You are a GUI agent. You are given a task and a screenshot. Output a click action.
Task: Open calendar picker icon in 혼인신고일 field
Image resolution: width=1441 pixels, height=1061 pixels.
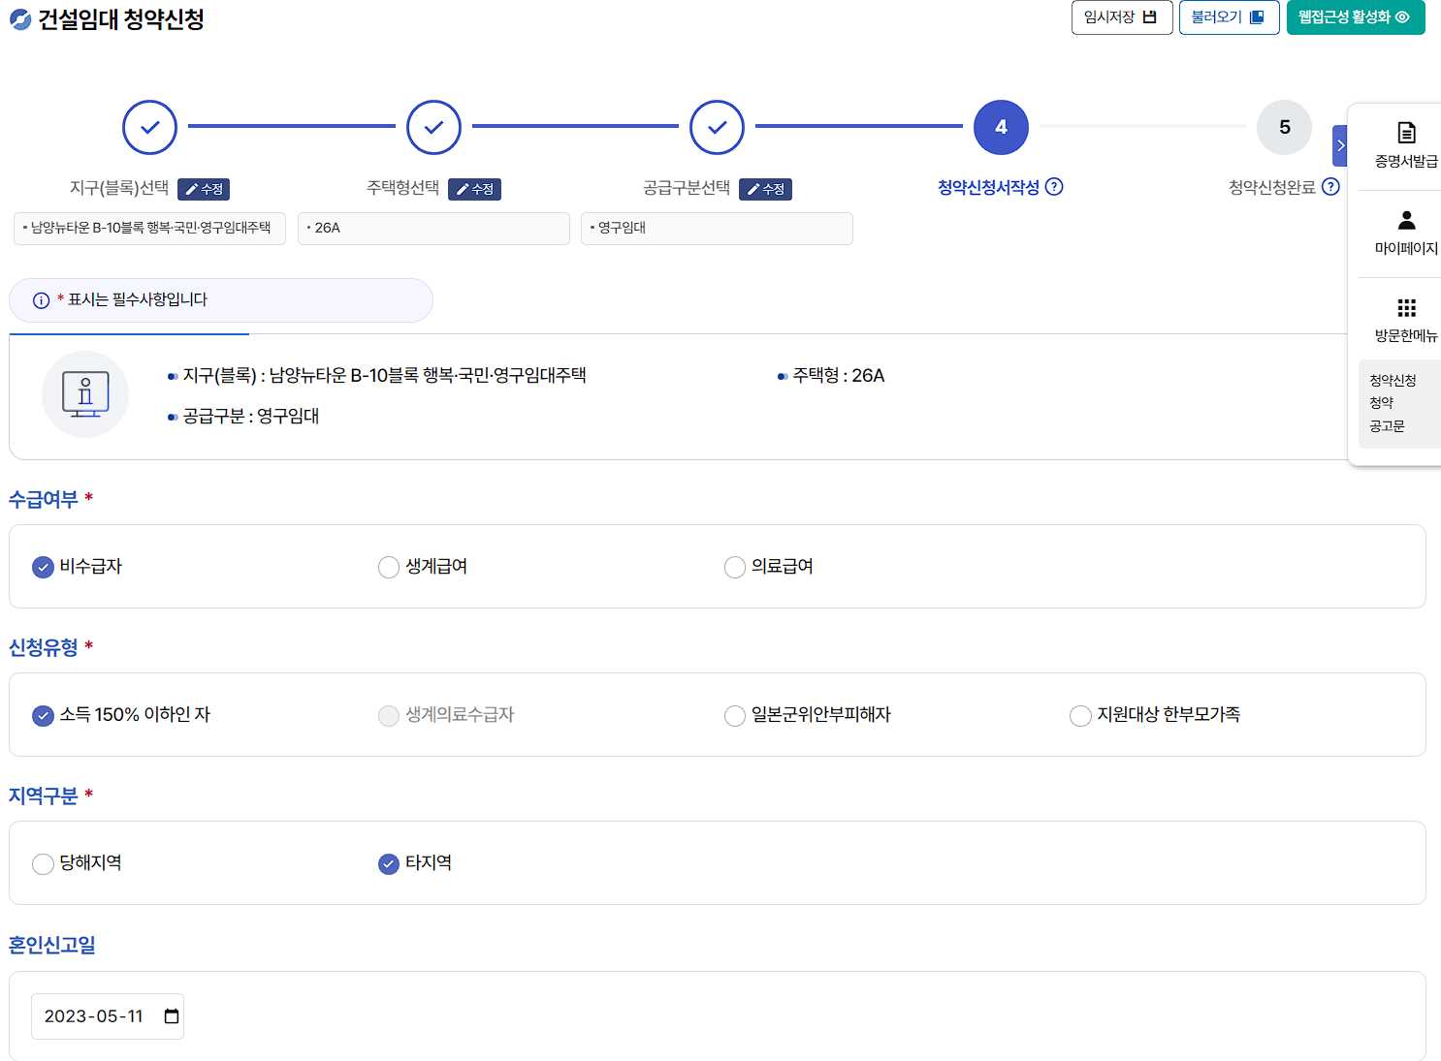172,1016
